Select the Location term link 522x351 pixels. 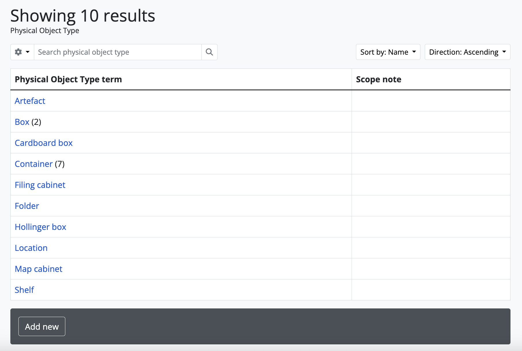click(x=31, y=248)
